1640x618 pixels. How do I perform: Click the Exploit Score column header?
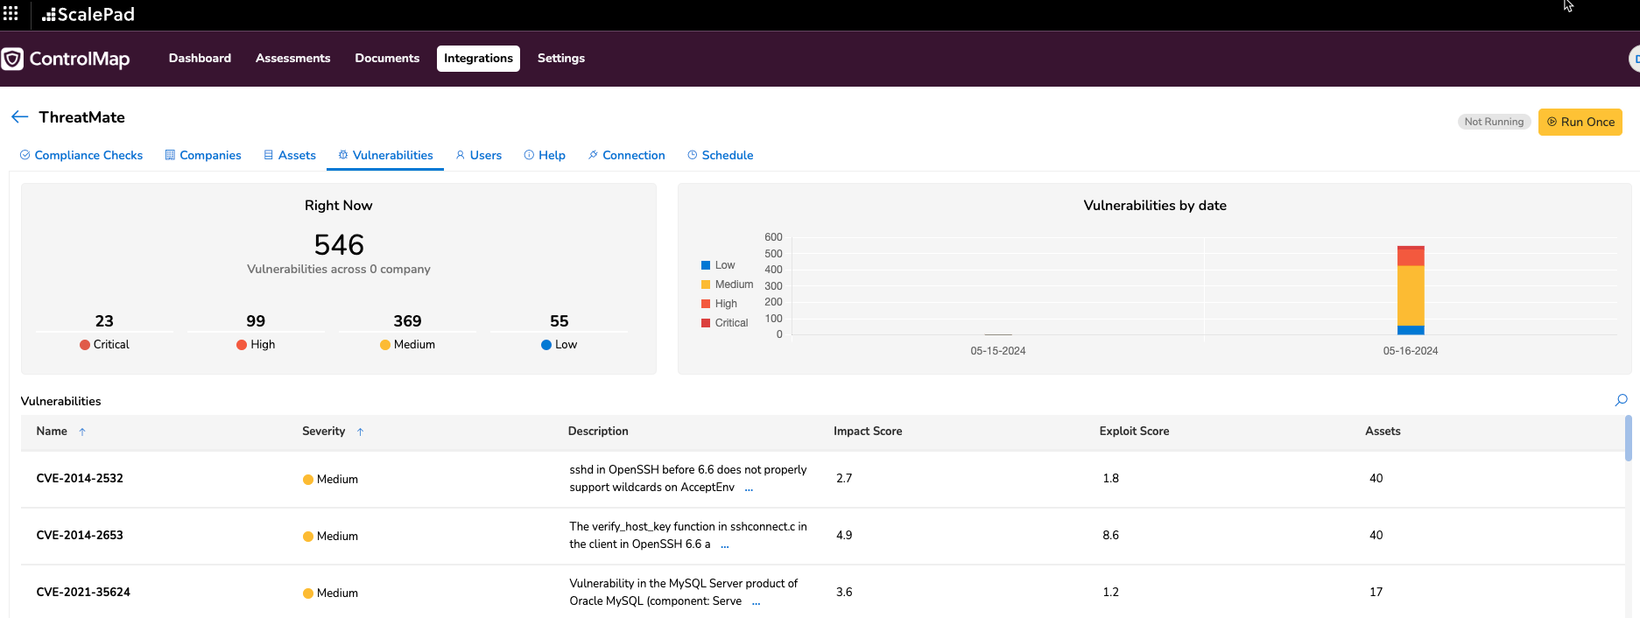click(1134, 432)
